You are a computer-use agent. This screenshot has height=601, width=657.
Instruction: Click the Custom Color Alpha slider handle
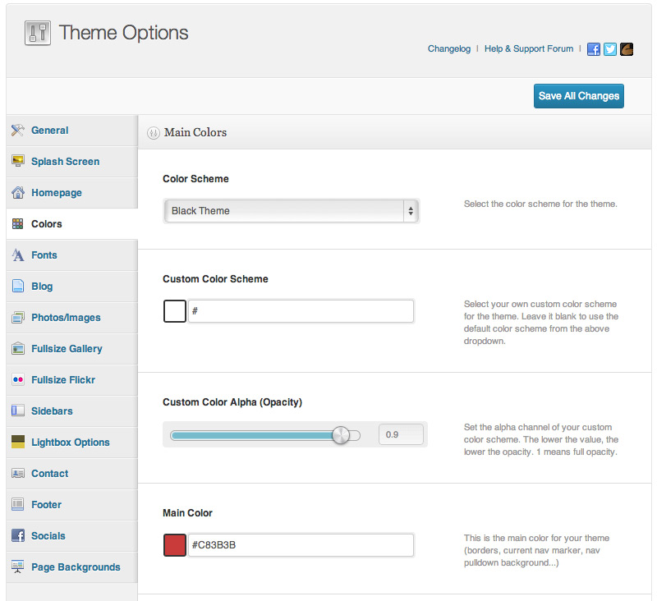tap(341, 436)
